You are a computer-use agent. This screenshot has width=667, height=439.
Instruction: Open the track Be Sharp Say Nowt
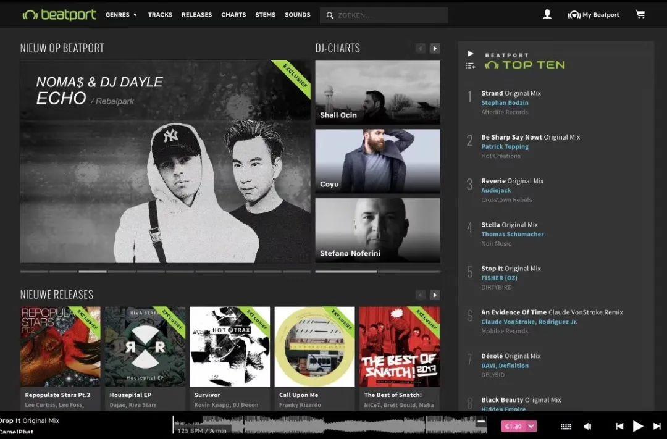click(511, 137)
